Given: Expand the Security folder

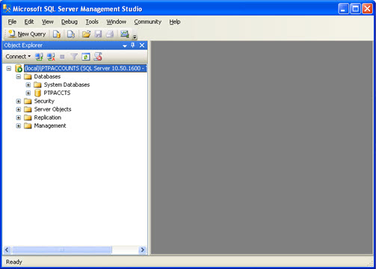Looking at the screenshot, I should click(x=19, y=101).
